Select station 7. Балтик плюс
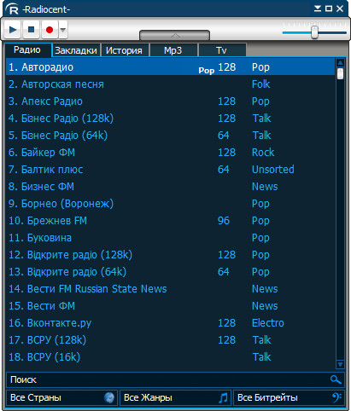The height and width of the screenshot is (411, 351). pyautogui.click(x=170, y=170)
